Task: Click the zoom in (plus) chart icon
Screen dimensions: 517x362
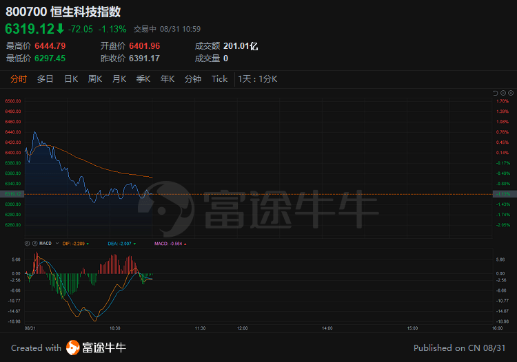Action: 509,92
